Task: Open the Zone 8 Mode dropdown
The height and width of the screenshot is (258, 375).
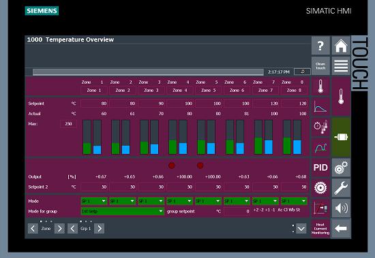Action: (x=294, y=201)
